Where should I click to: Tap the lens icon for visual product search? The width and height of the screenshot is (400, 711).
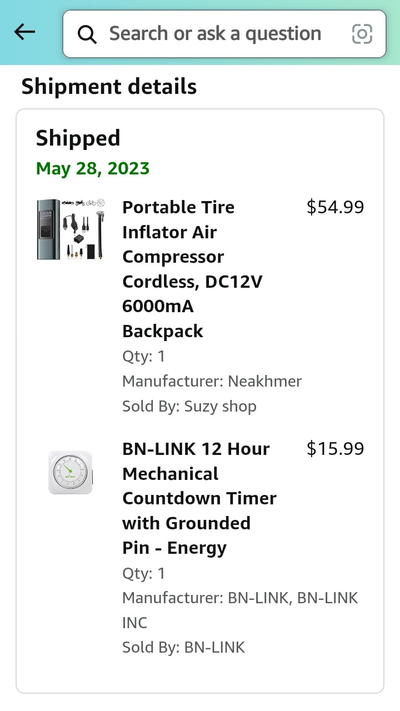point(362,34)
